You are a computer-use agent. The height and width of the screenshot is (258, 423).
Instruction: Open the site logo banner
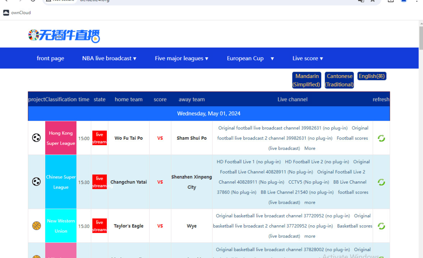[64, 36]
